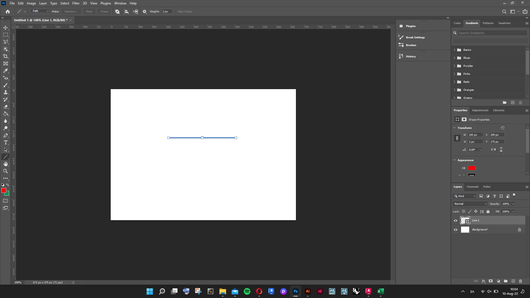Select the Horizontal Type tool
The height and width of the screenshot is (298, 530).
(6, 143)
